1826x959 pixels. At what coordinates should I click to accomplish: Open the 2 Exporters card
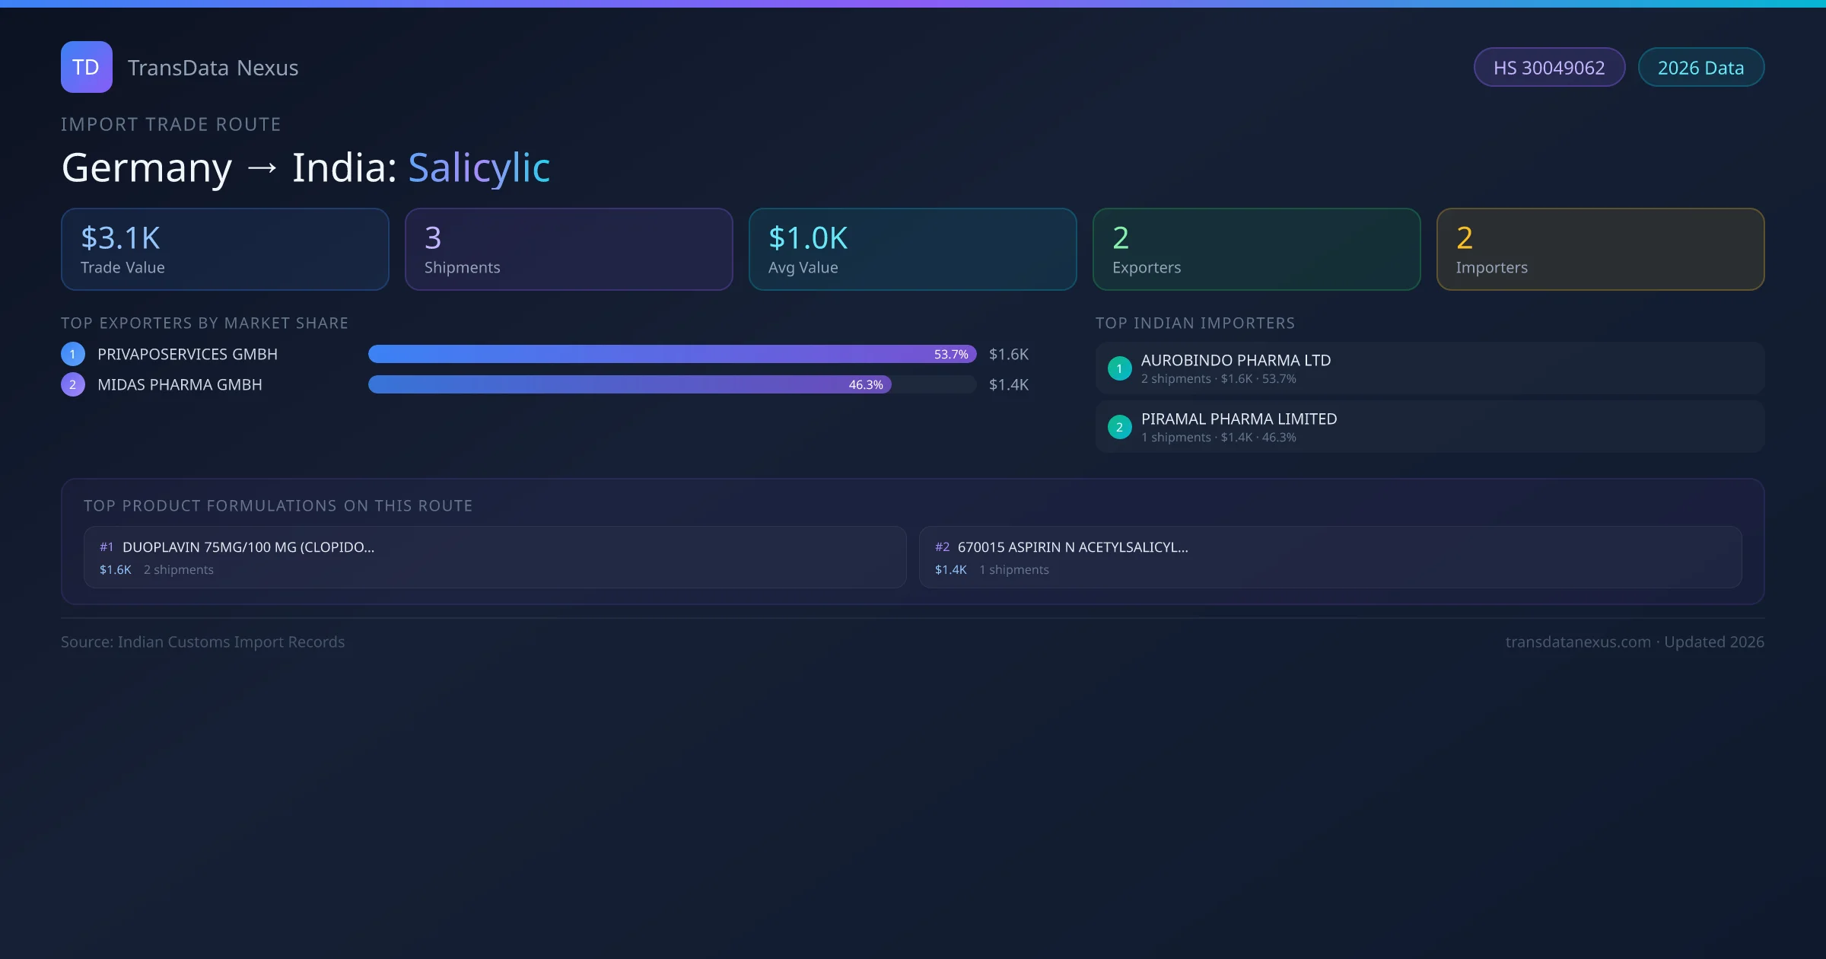coord(1256,250)
